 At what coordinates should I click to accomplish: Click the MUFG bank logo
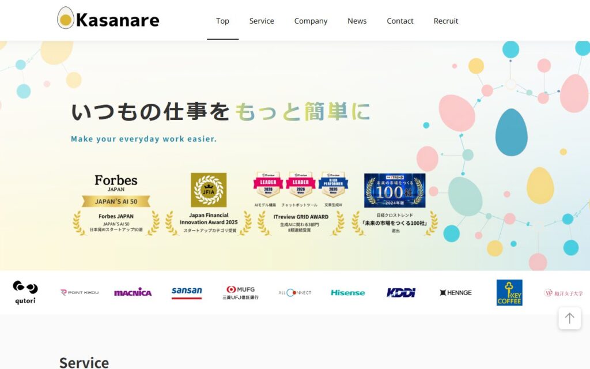point(240,292)
